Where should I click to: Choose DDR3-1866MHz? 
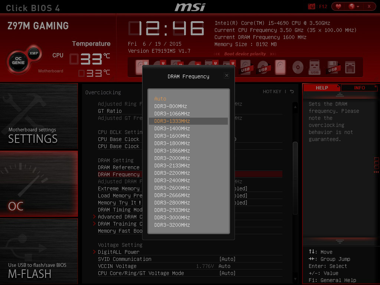click(188, 151)
